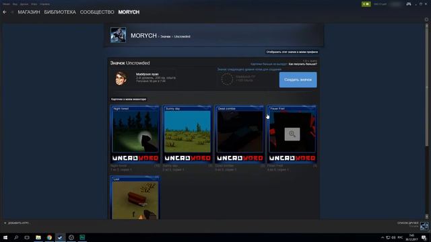Open the Как получить больше link

pos(302,64)
